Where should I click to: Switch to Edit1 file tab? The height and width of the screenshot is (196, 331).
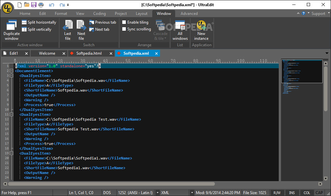coord(14,53)
